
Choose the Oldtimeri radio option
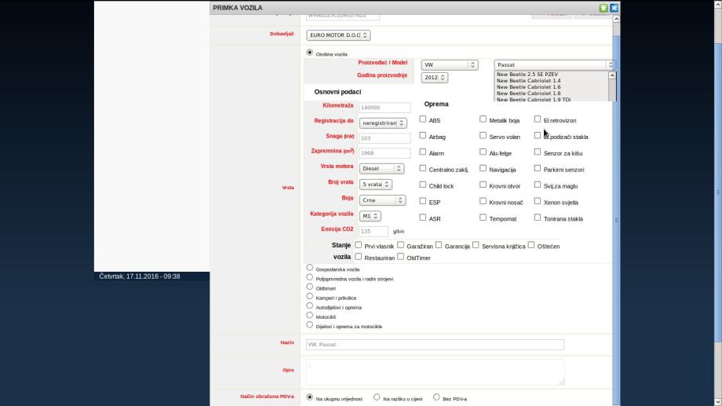pos(309,287)
